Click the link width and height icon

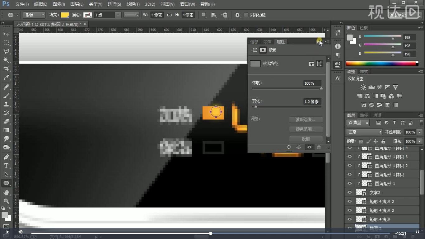pyautogui.click(x=169, y=15)
